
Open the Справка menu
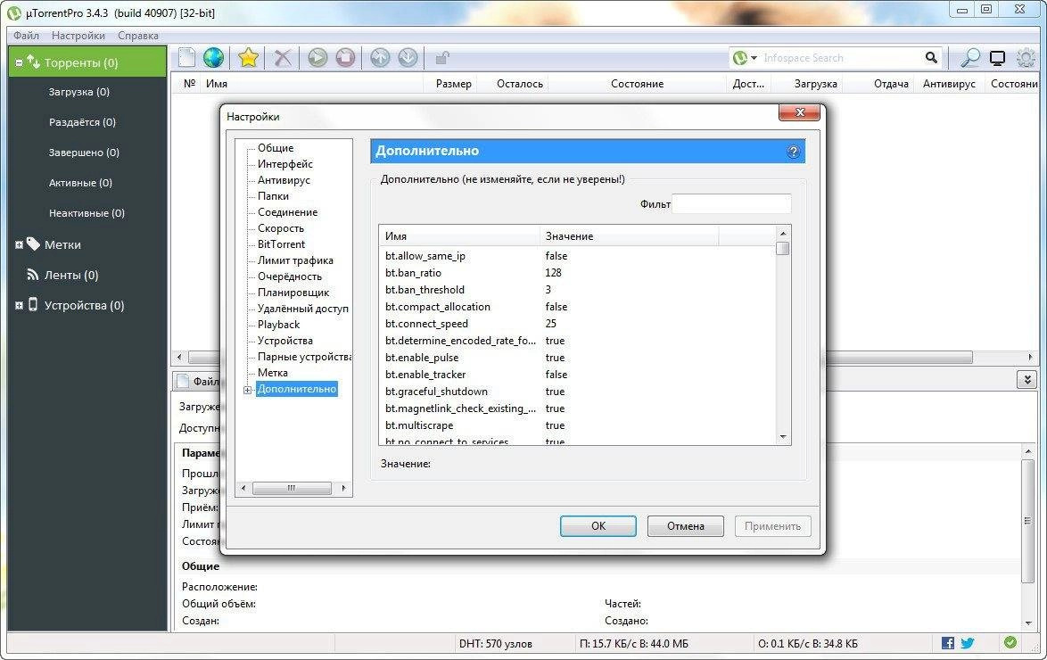click(137, 36)
